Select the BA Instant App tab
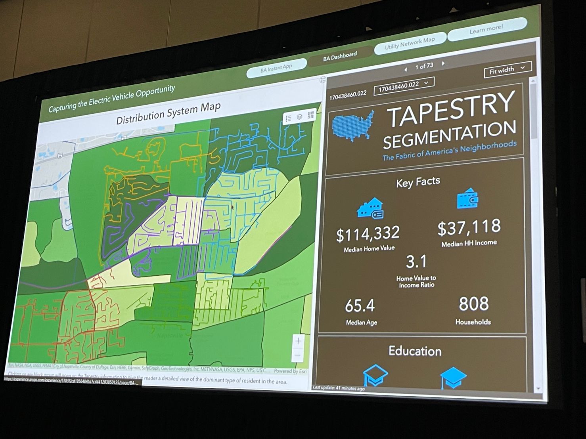Viewport: 586px width, 439px height. tap(276, 65)
